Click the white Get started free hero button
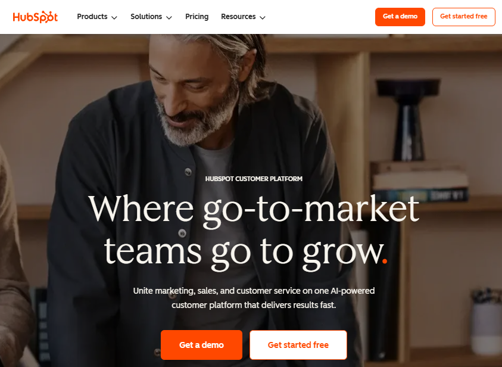Screen dimensions: 502x367 [298, 344]
